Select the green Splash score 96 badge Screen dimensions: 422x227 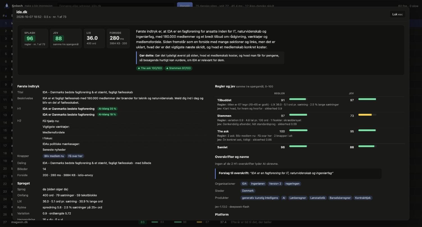(x=30, y=39)
